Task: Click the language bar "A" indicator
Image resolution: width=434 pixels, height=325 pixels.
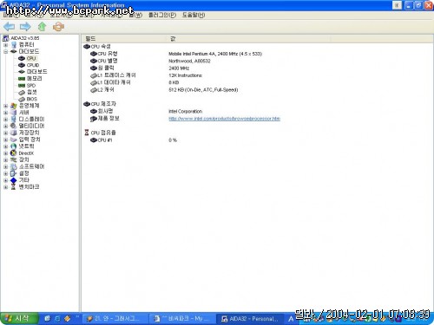Action: [291, 319]
